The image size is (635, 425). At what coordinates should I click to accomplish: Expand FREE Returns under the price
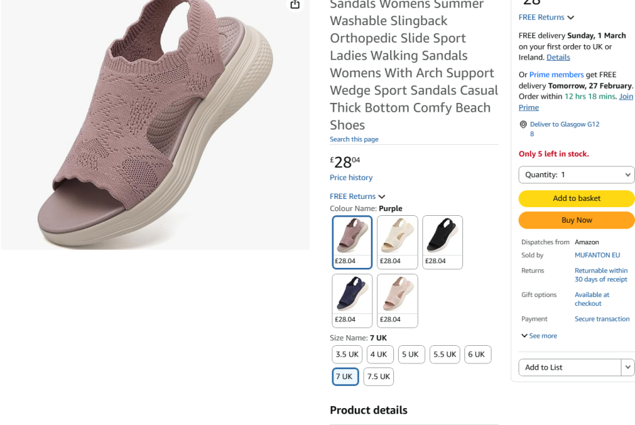[x=357, y=196]
